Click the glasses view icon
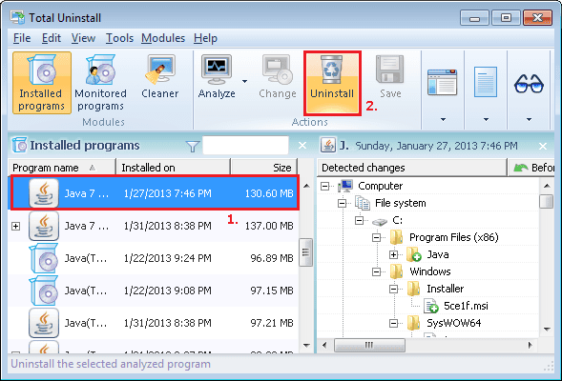The width and height of the screenshot is (562, 381). (x=529, y=84)
